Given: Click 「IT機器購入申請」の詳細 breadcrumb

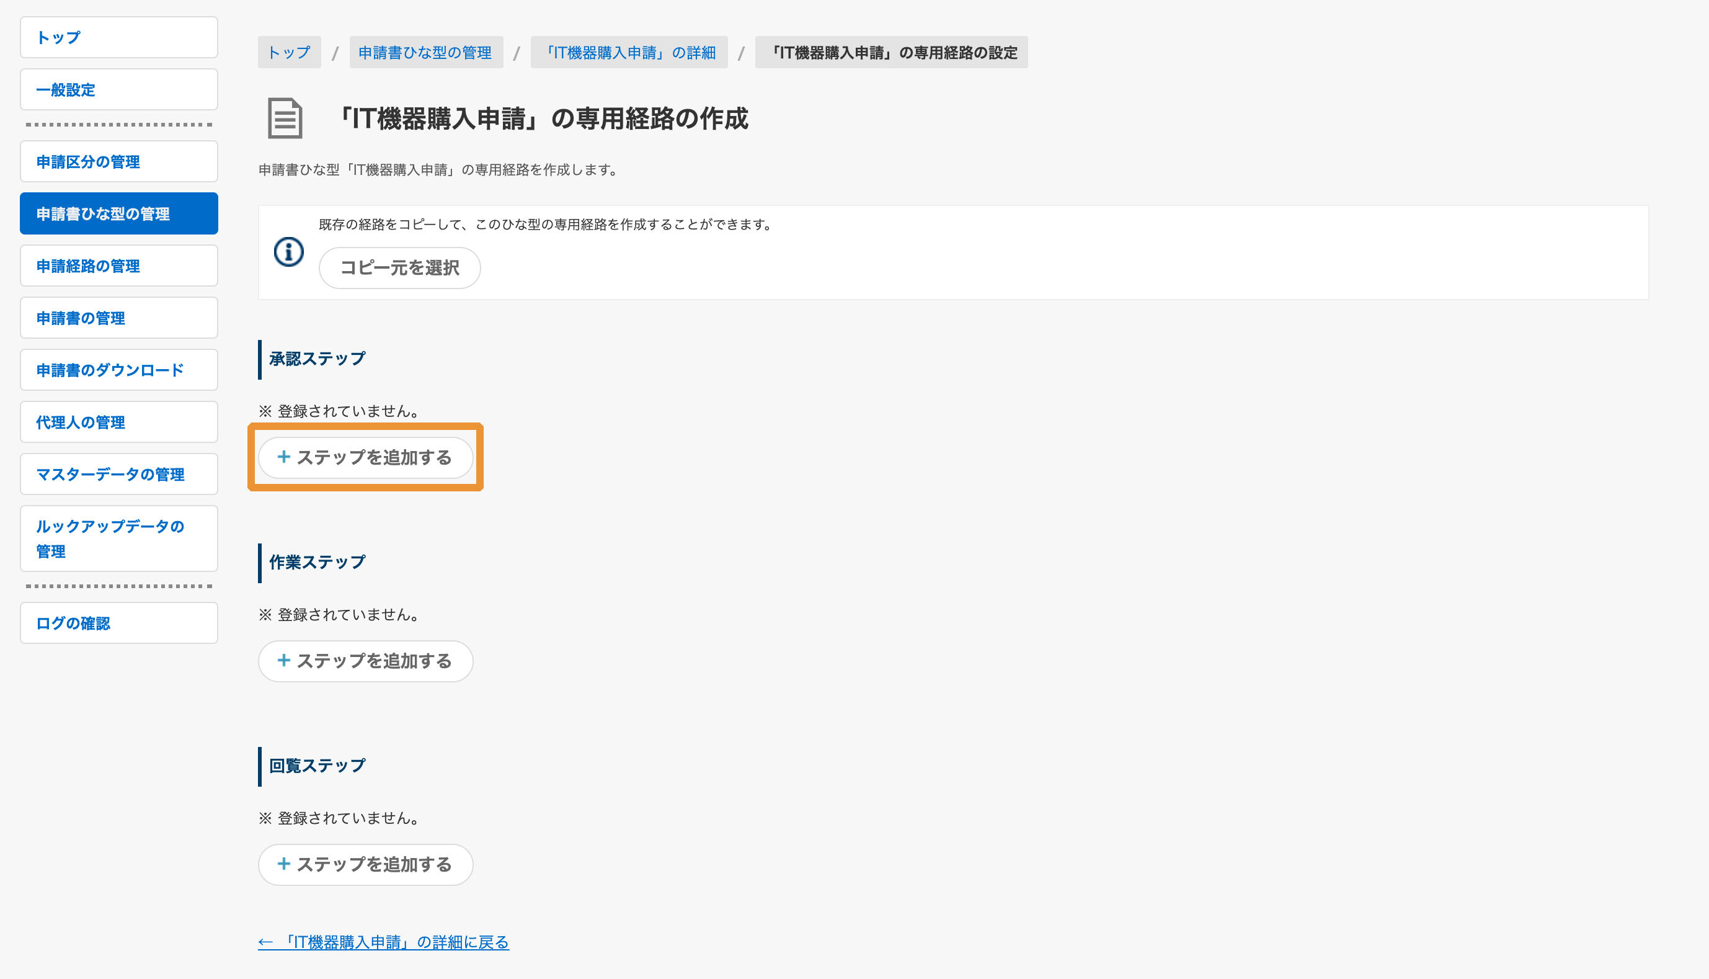Looking at the screenshot, I should pyautogui.click(x=629, y=53).
